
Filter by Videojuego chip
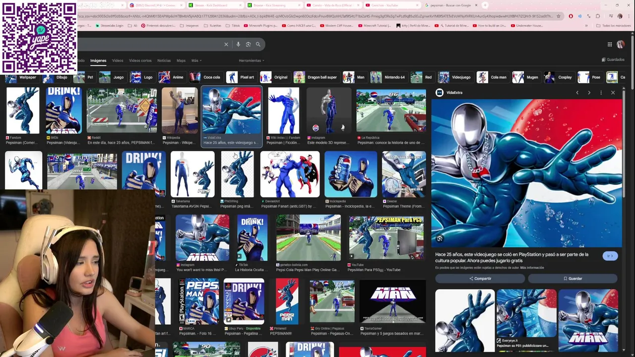tap(455, 77)
